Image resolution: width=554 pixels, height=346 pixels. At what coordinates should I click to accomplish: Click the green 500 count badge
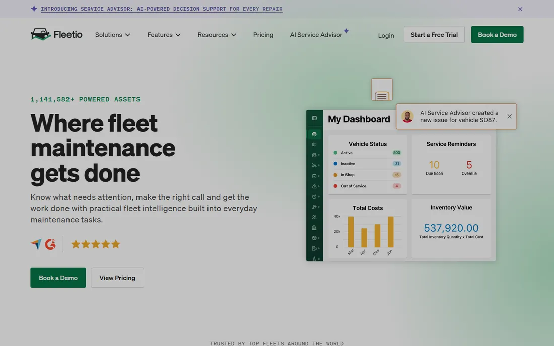click(x=397, y=153)
